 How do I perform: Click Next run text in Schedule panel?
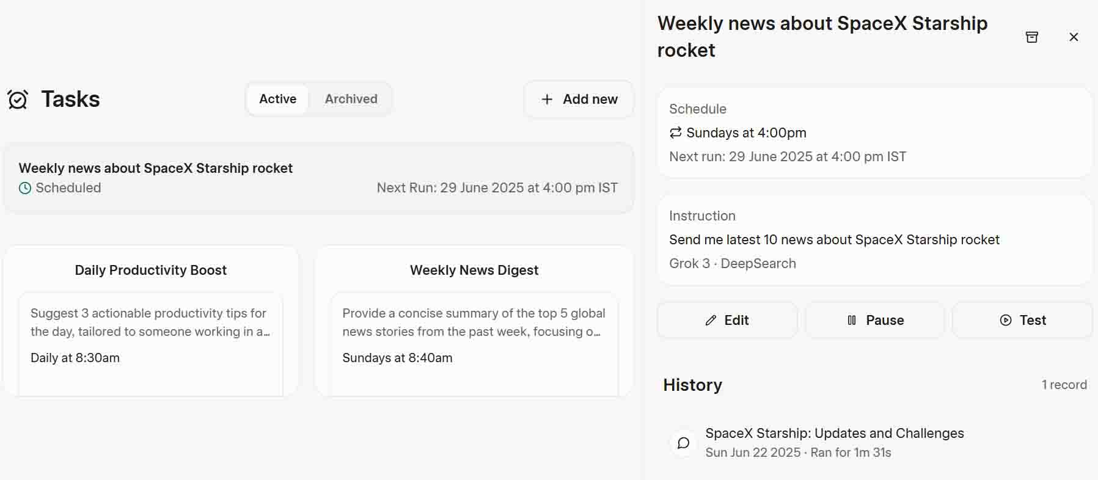tap(788, 156)
